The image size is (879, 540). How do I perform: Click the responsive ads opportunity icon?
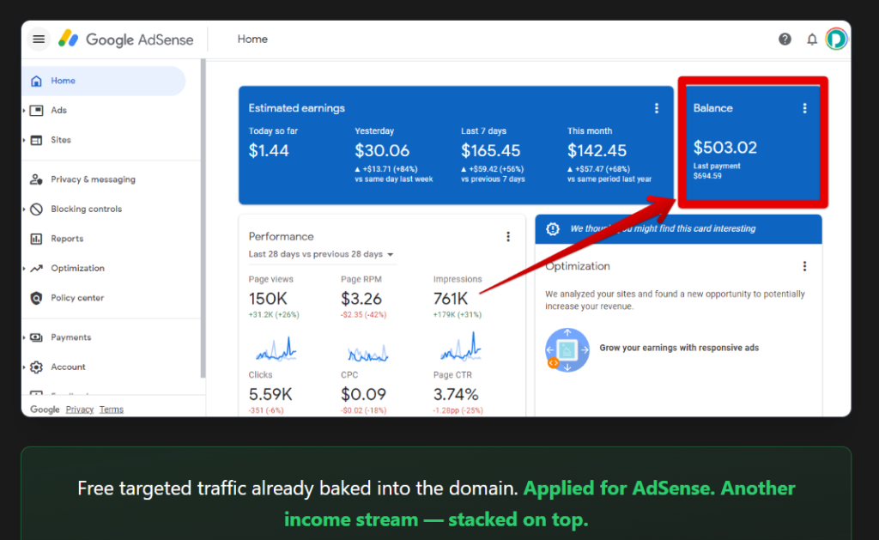567,350
